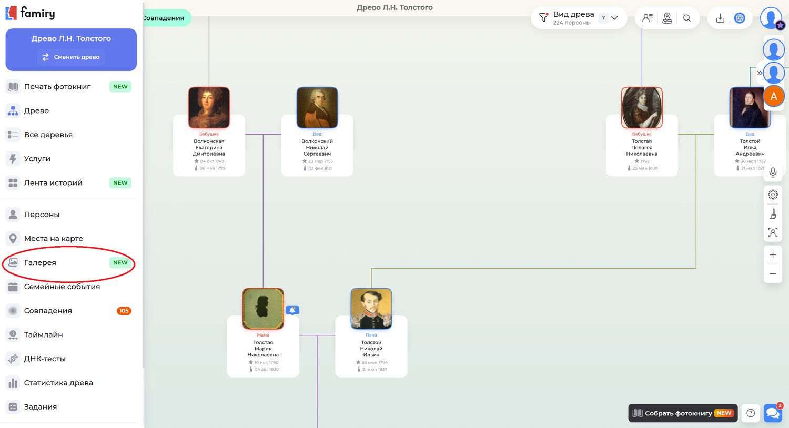Zoom in with the plus button

pyautogui.click(x=773, y=255)
